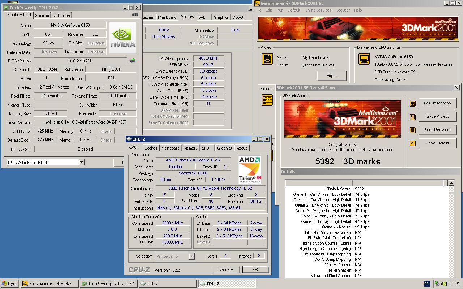Click the GPU Name field NVIDIA GeForce 6150

70,25
